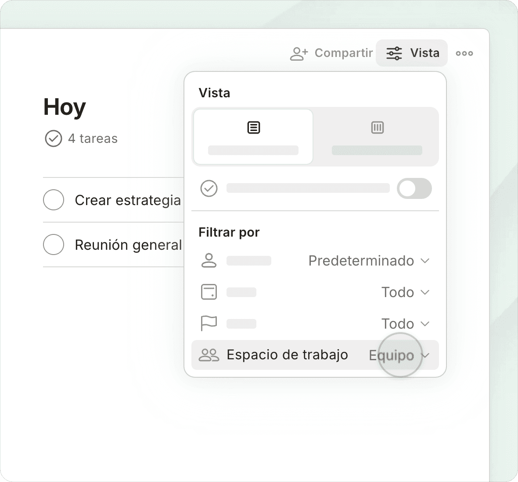The height and width of the screenshot is (482, 518).
Task: Click the Espacio de trabajo row label
Action: [287, 355]
